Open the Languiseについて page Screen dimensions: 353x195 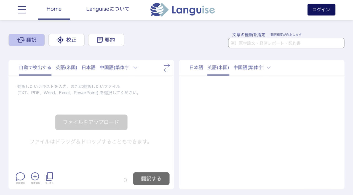(108, 9)
